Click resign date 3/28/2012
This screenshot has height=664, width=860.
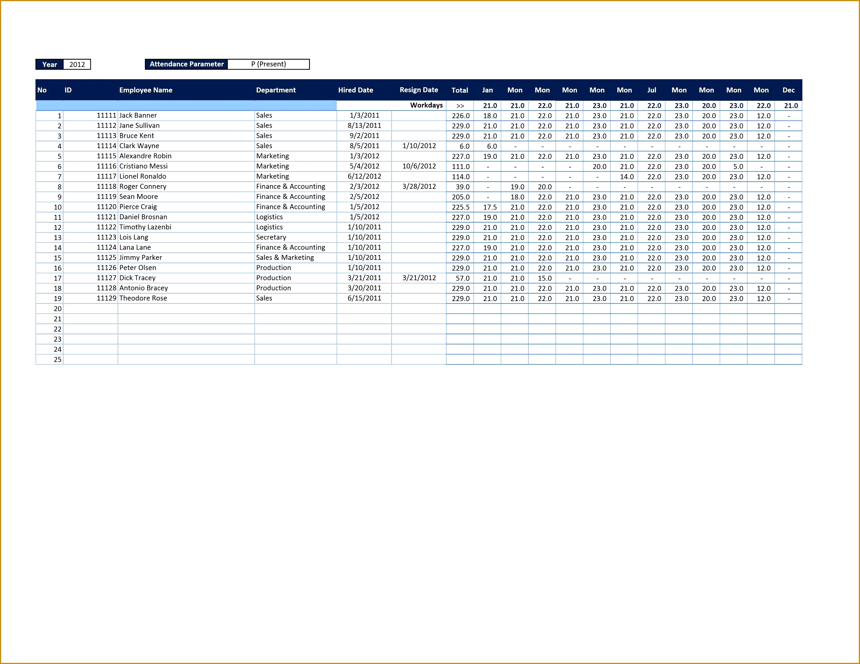[419, 187]
